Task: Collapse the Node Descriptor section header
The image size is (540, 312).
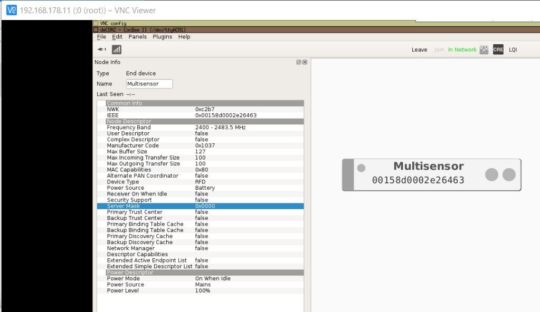Action: pyautogui.click(x=205, y=121)
